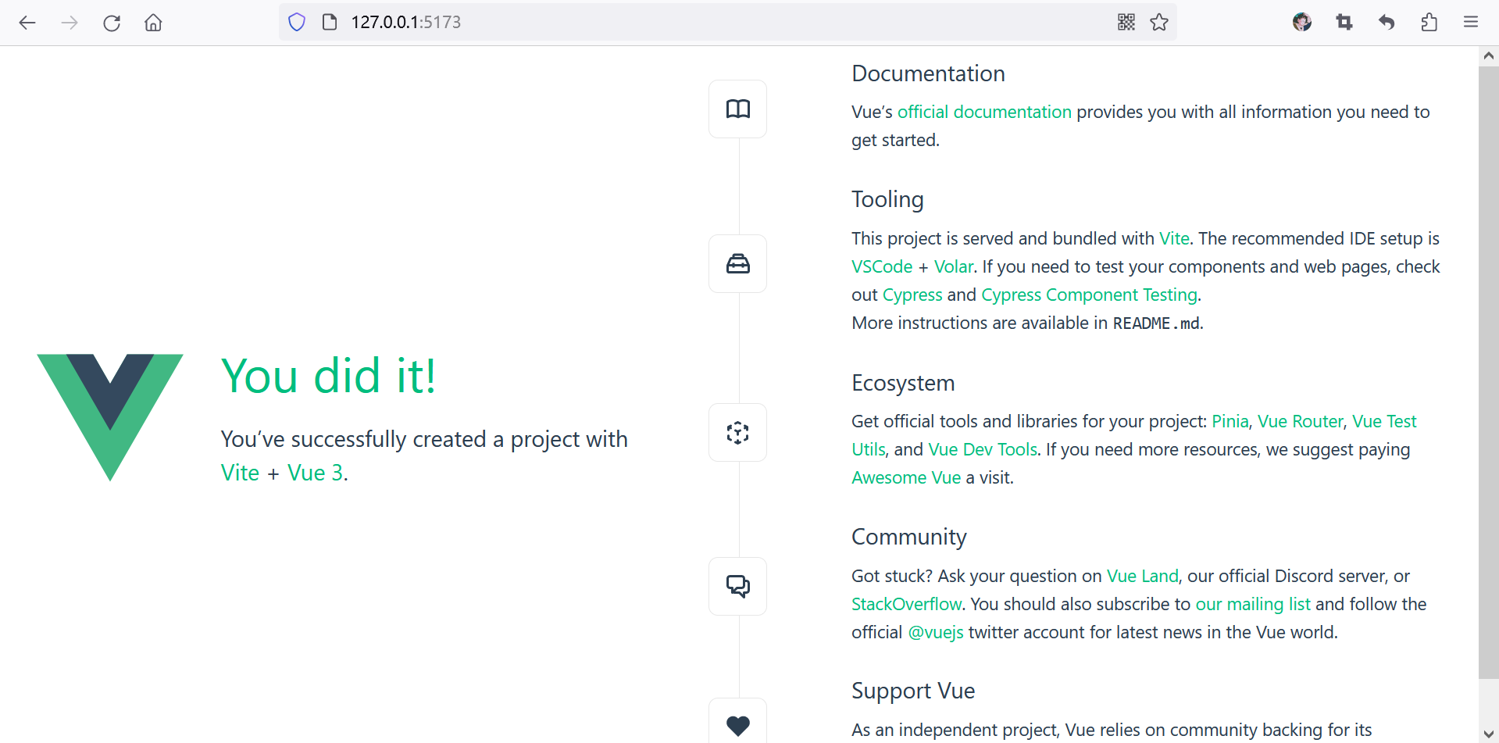Click the vertical scrollbar thumb
This screenshot has width=1499, height=743.
pyautogui.click(x=1488, y=373)
